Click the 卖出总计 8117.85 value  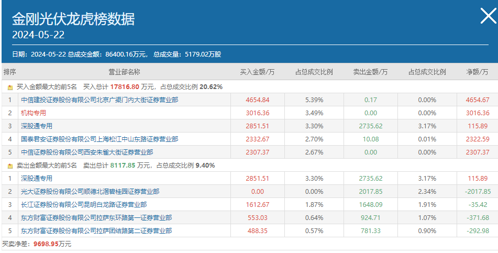tap(123, 166)
